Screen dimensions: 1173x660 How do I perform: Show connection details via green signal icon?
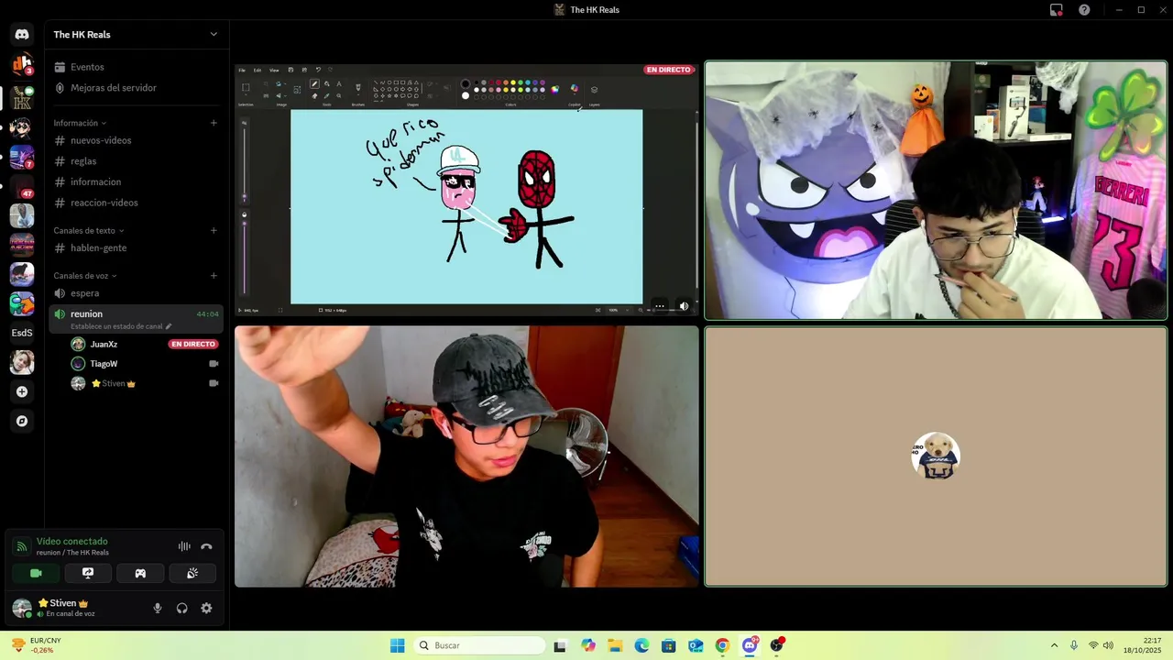pyautogui.click(x=21, y=546)
